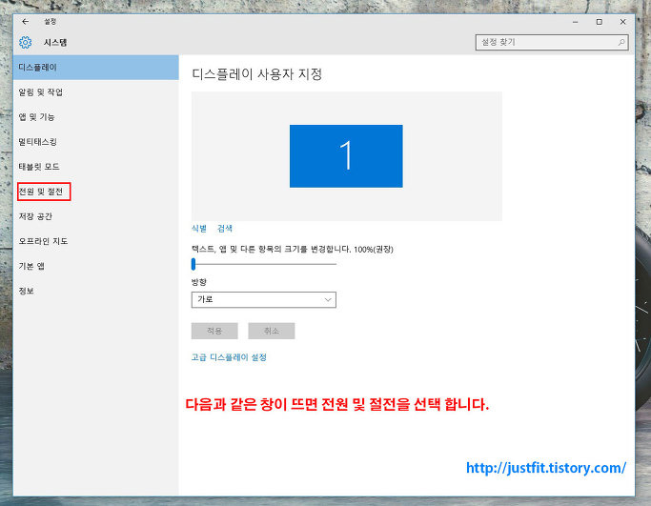
Task: Click the back arrow in the Settings window
Action: pos(26,22)
